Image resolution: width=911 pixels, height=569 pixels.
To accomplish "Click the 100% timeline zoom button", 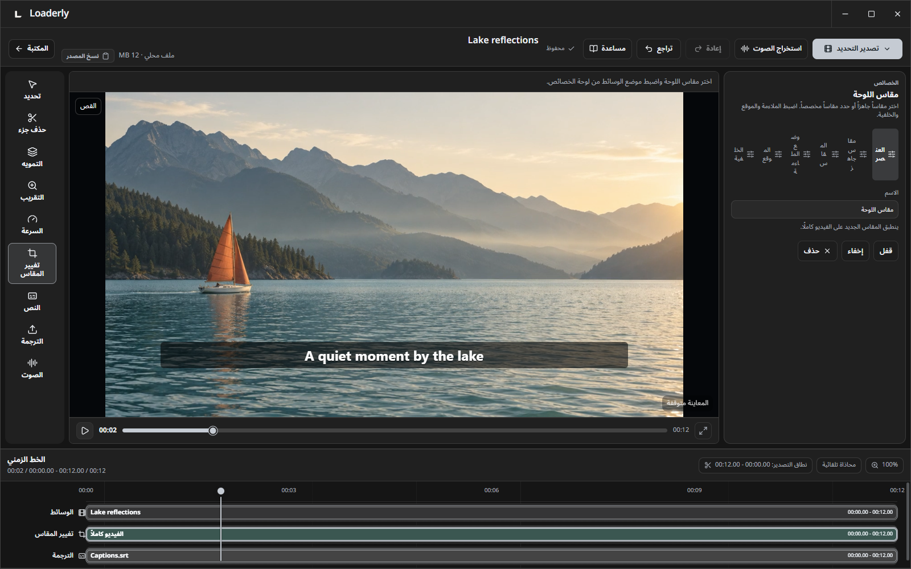I will coord(884,465).
